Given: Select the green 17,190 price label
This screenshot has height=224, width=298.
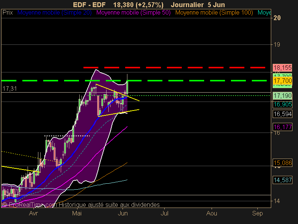Looking at the screenshot, I should point(283,96).
